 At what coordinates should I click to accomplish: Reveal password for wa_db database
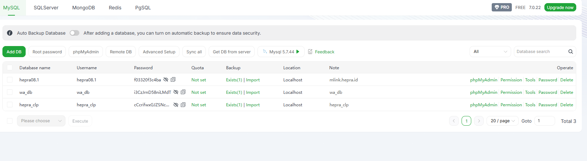point(176,92)
